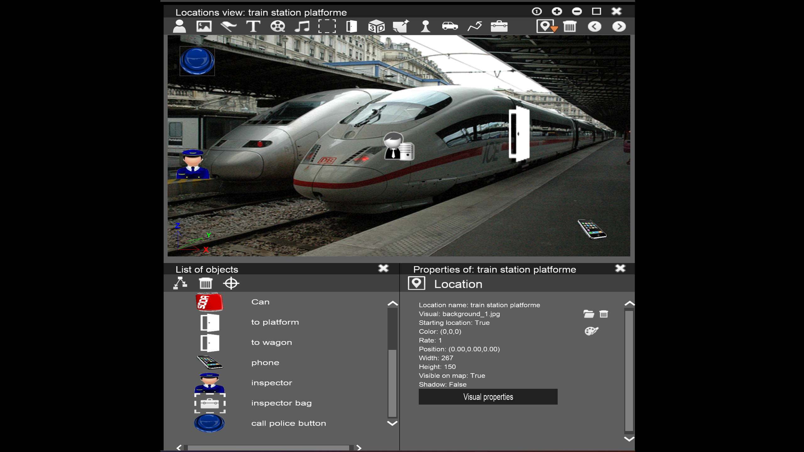Click the crosshair target icon in objects list
This screenshot has height=452, width=804.
coord(231,283)
